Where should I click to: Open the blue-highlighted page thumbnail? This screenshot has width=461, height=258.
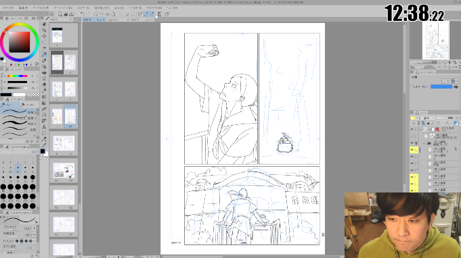pos(70,116)
